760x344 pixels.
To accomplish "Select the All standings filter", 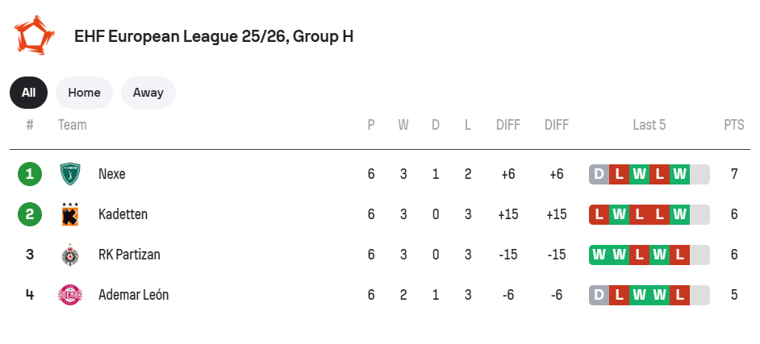I will pyautogui.click(x=28, y=93).
